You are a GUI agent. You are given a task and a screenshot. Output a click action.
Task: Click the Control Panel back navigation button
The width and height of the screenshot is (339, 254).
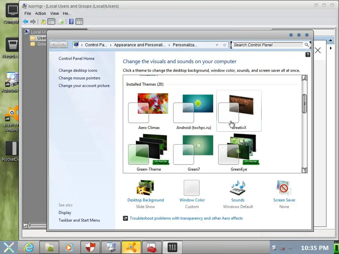(54, 45)
